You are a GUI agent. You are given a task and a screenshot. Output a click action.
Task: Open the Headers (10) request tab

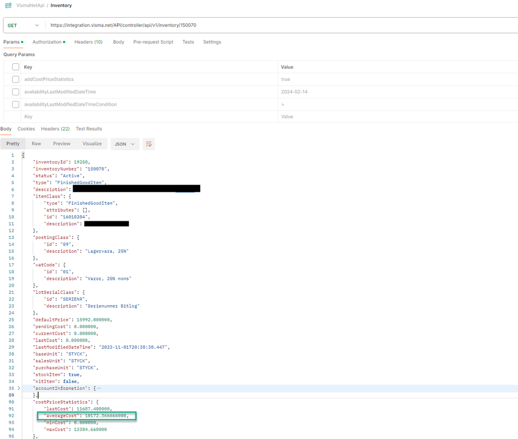89,42
